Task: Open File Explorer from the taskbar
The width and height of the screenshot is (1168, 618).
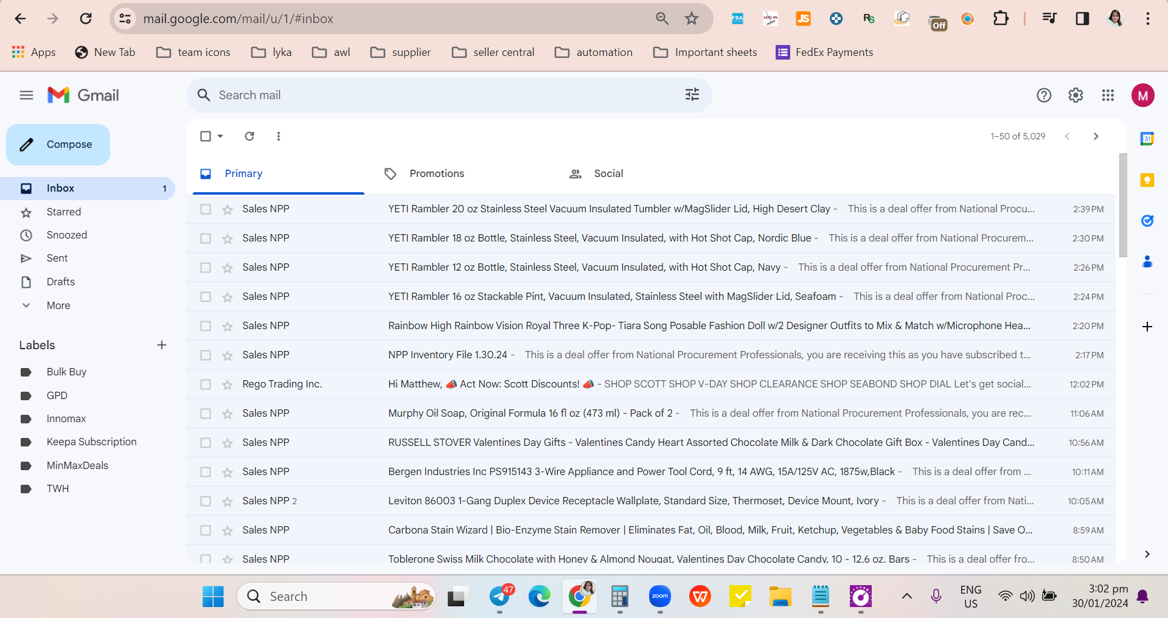Action: coord(780,597)
